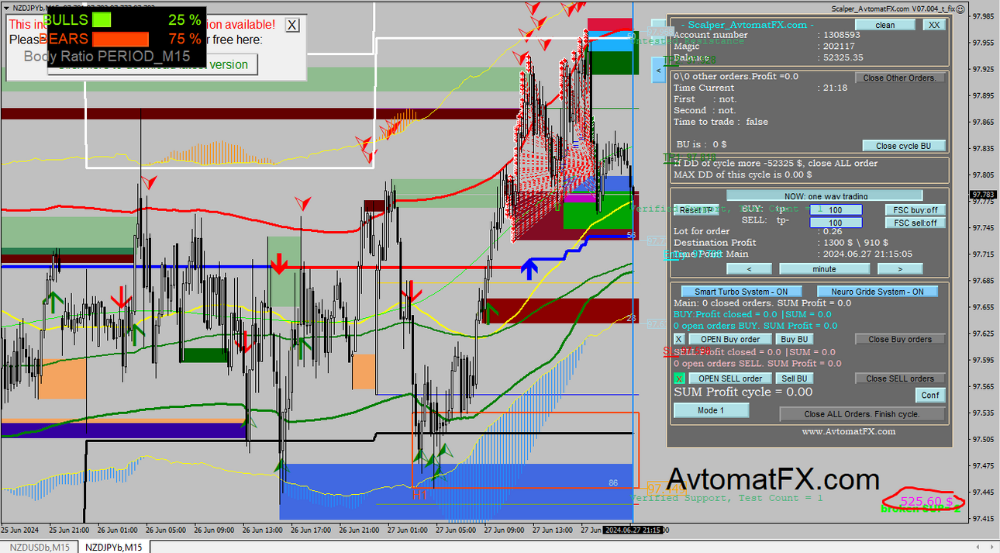Click the time marker 2024.06.27 21:15

tap(633, 531)
